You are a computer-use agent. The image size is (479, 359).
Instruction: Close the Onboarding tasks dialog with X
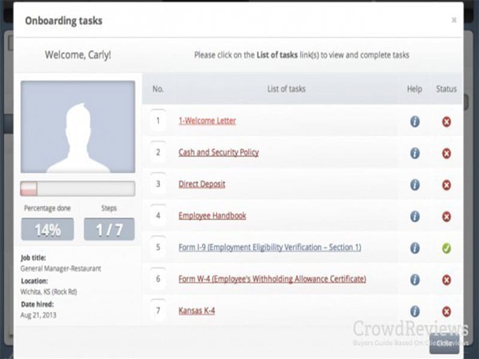(x=454, y=20)
